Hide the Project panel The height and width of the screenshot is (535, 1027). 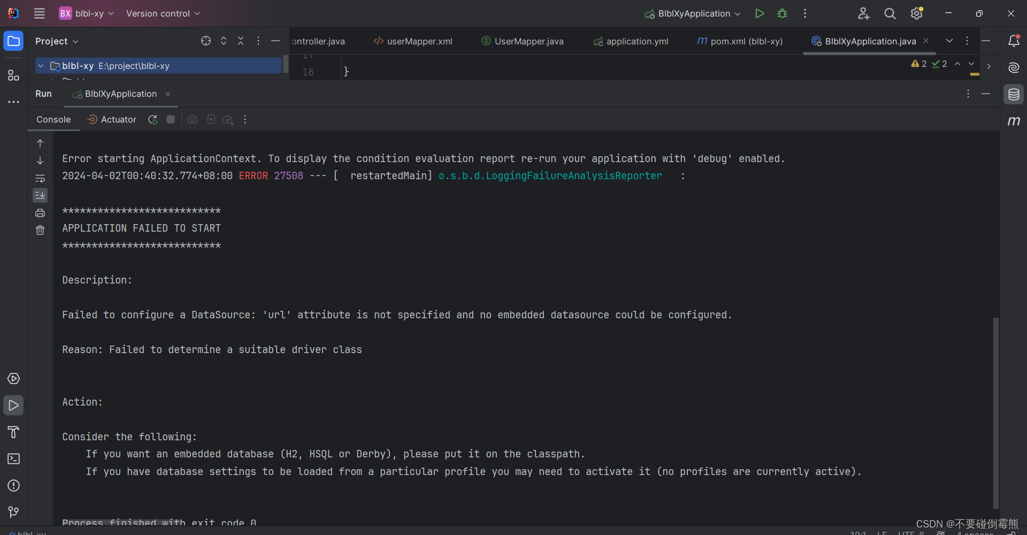tap(275, 41)
